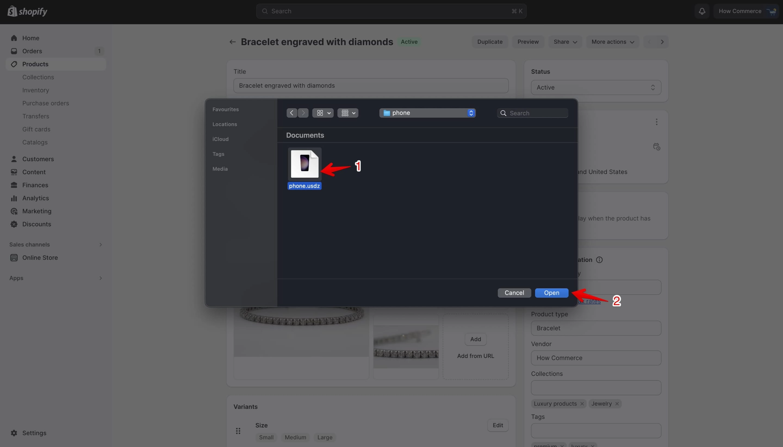Open Purchase orders in the sidebar

[x=45, y=103]
